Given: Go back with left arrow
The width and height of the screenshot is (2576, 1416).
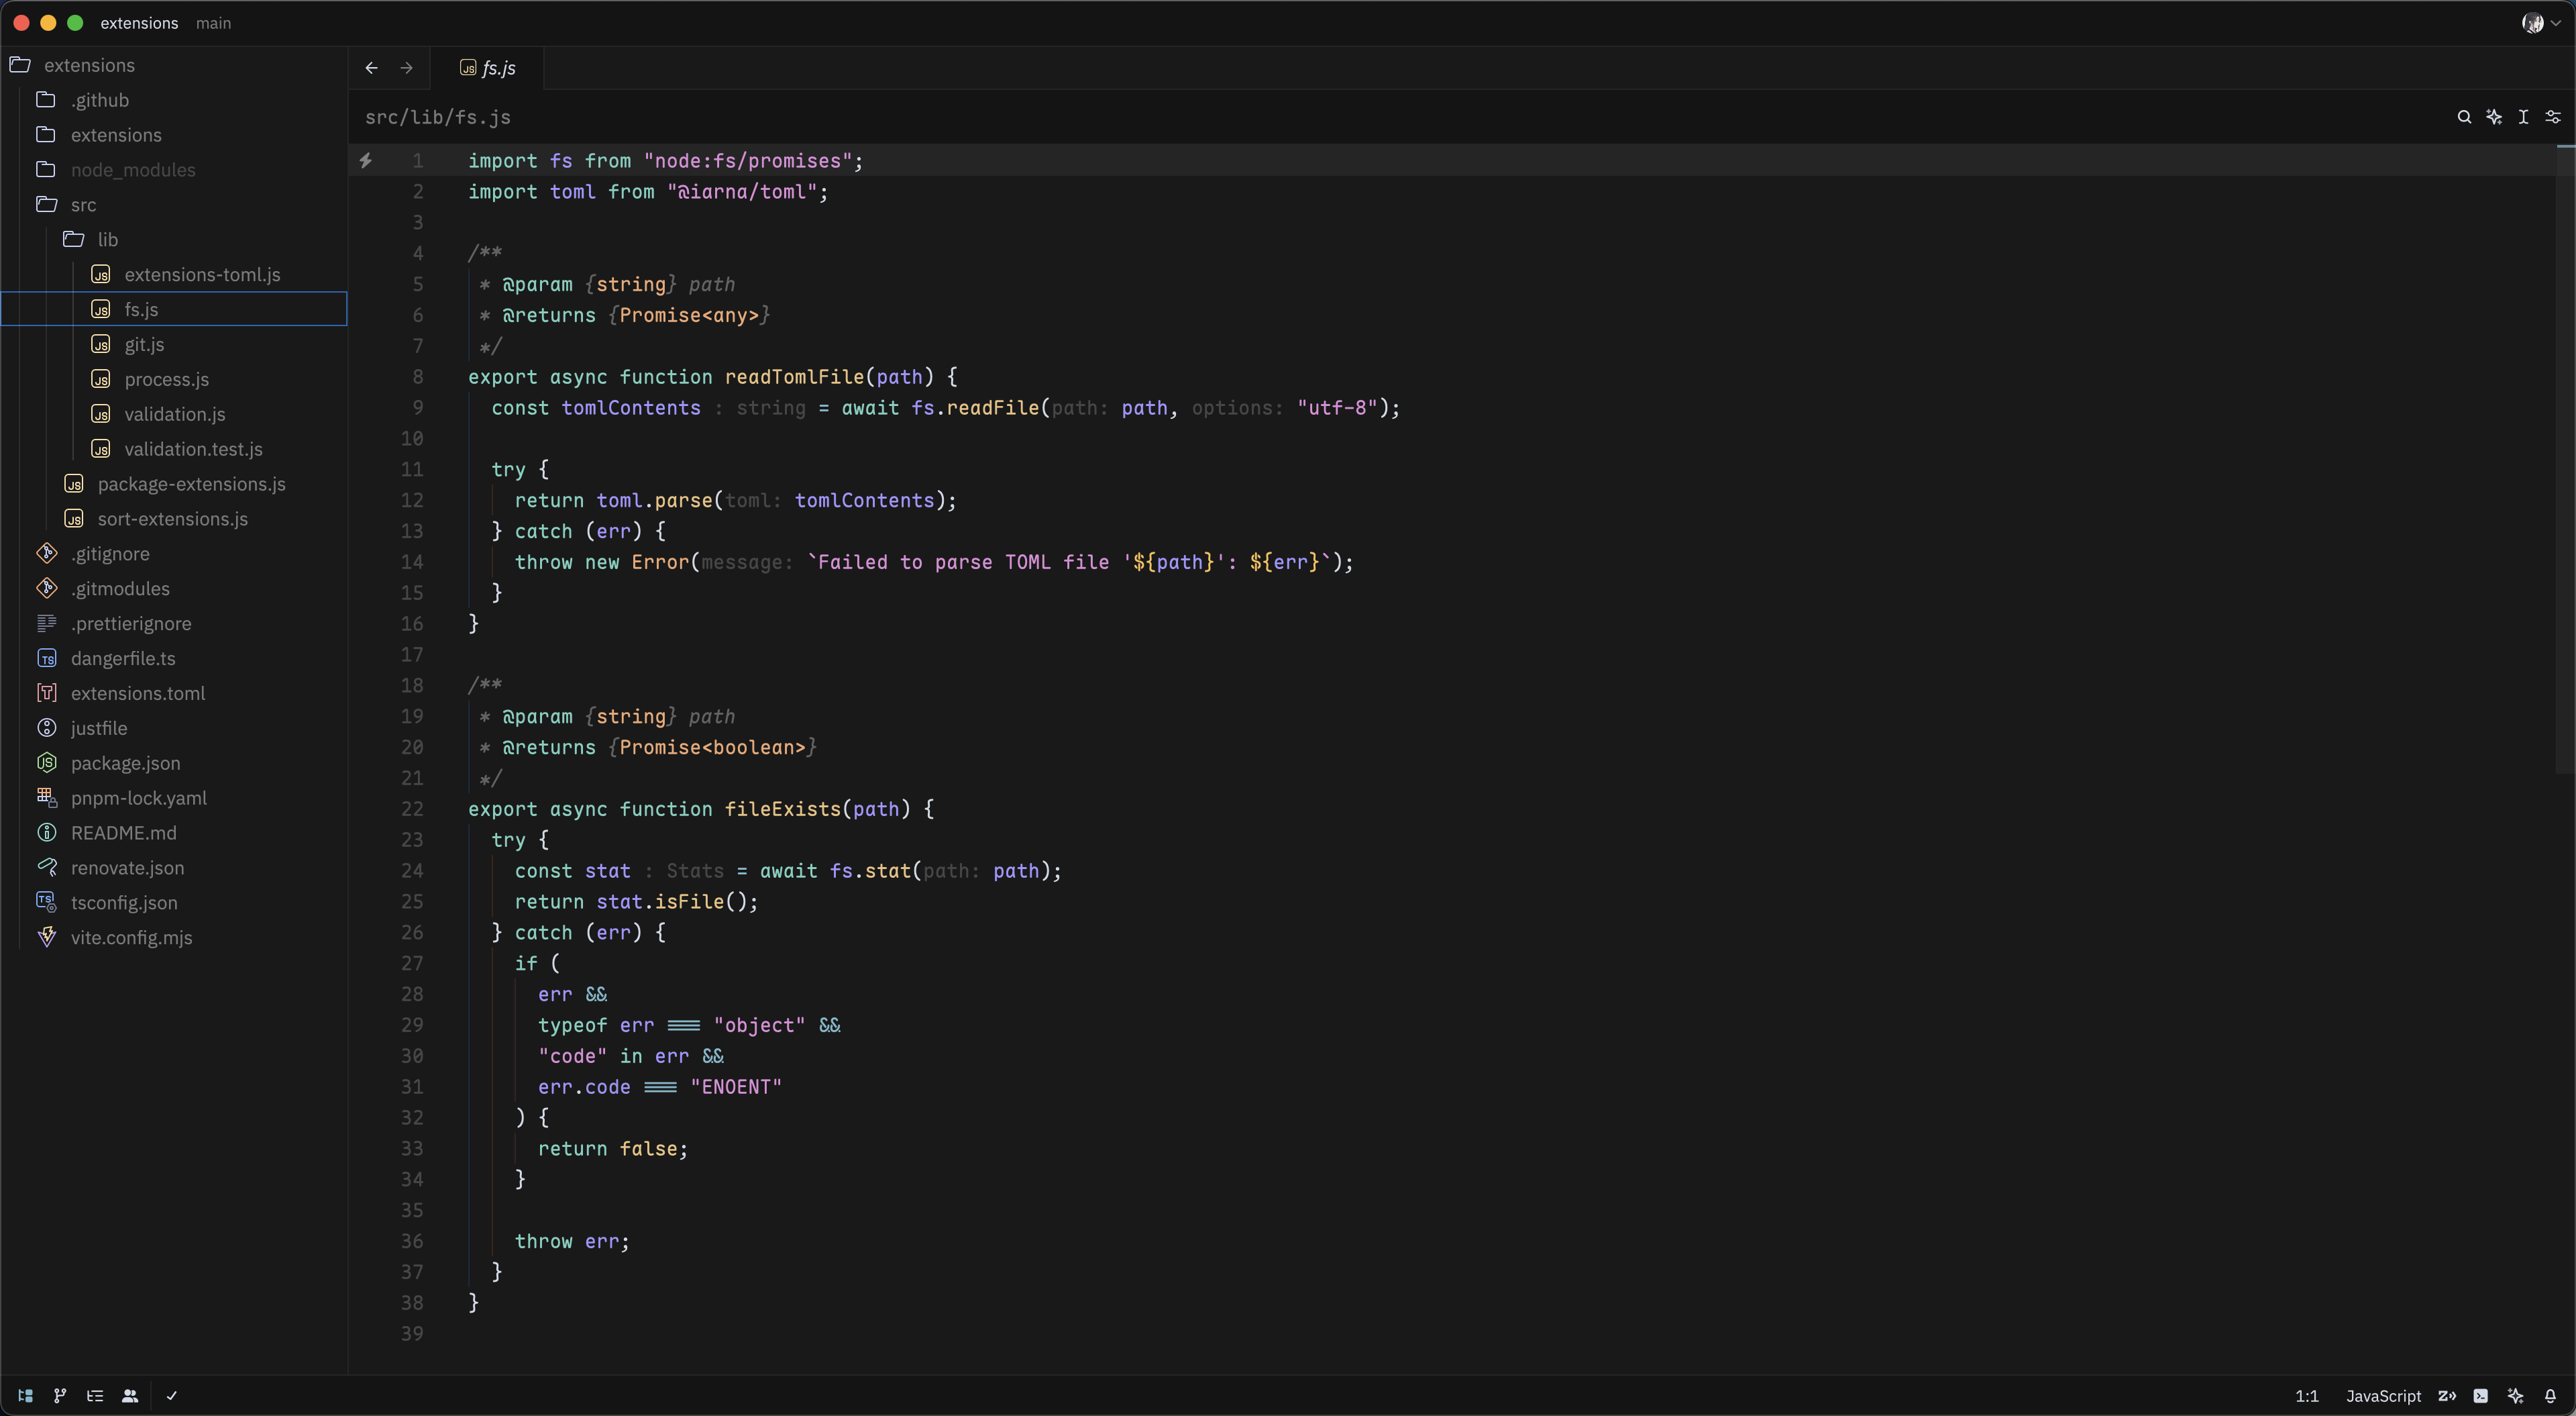Looking at the screenshot, I should (372, 68).
